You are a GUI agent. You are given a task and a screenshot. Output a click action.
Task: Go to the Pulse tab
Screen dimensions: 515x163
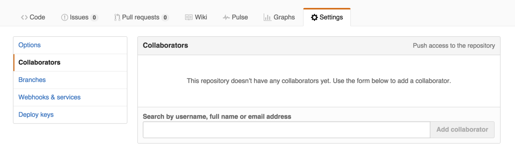click(x=235, y=17)
